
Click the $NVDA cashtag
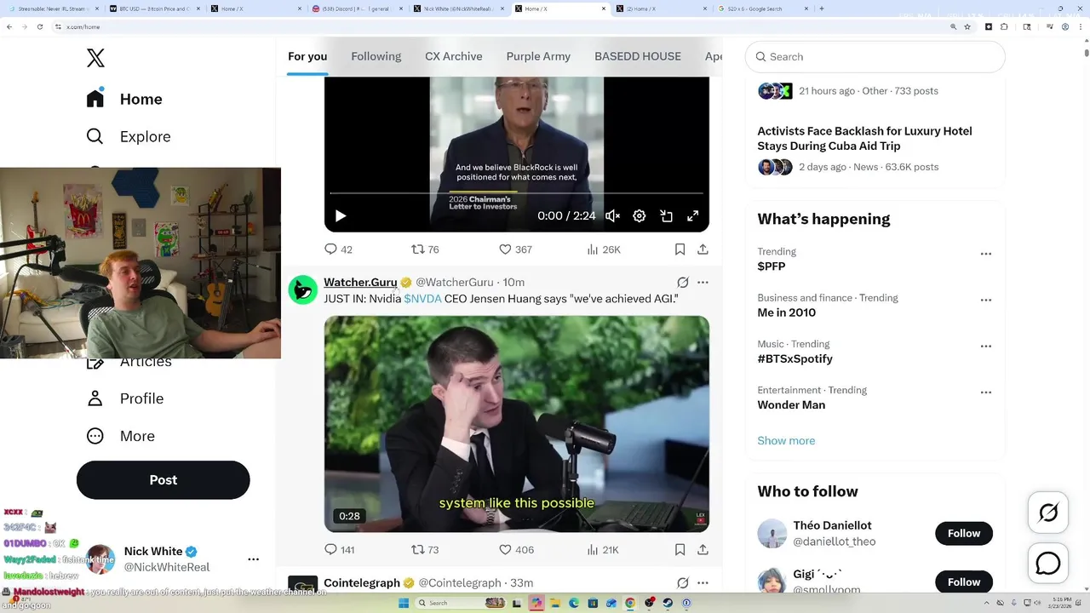tap(422, 299)
